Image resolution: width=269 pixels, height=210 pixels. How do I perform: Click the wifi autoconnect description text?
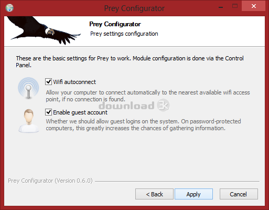[x=148, y=96]
